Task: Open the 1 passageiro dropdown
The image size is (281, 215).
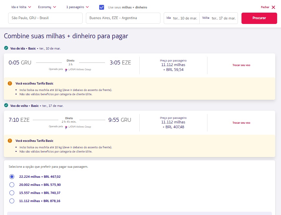Action: pyautogui.click(x=77, y=7)
